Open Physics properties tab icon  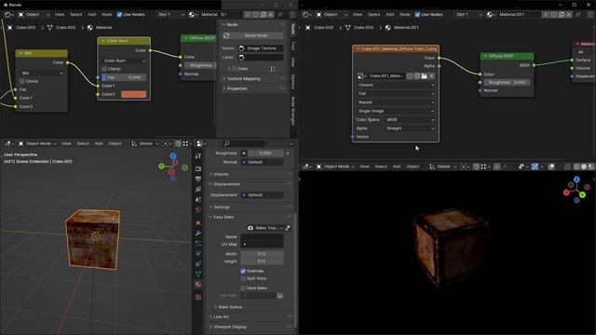[x=198, y=253]
